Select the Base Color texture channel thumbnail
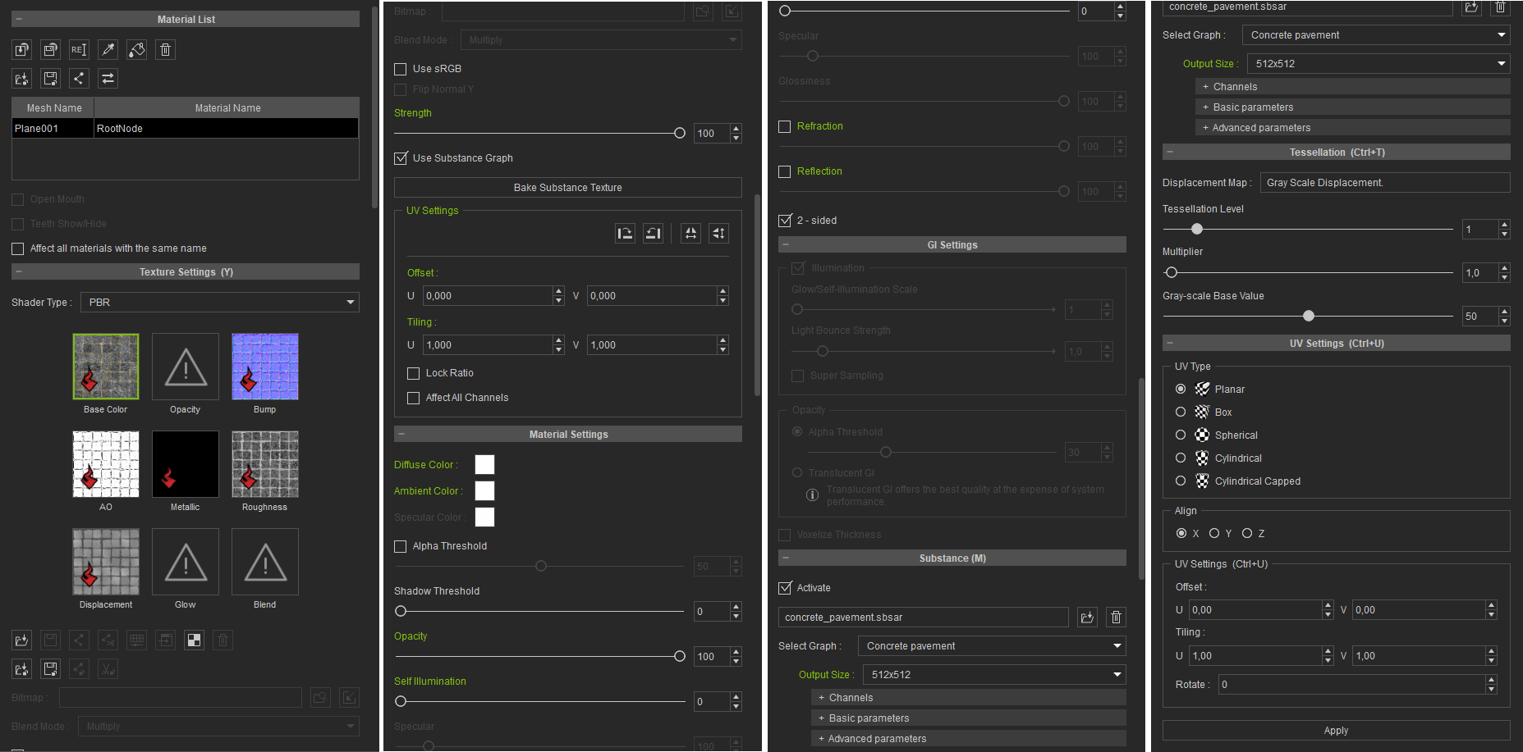The image size is (1523, 752). coord(106,366)
